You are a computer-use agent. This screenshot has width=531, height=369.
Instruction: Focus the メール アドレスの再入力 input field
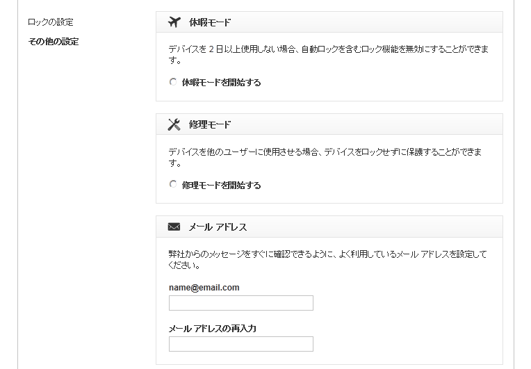point(240,344)
